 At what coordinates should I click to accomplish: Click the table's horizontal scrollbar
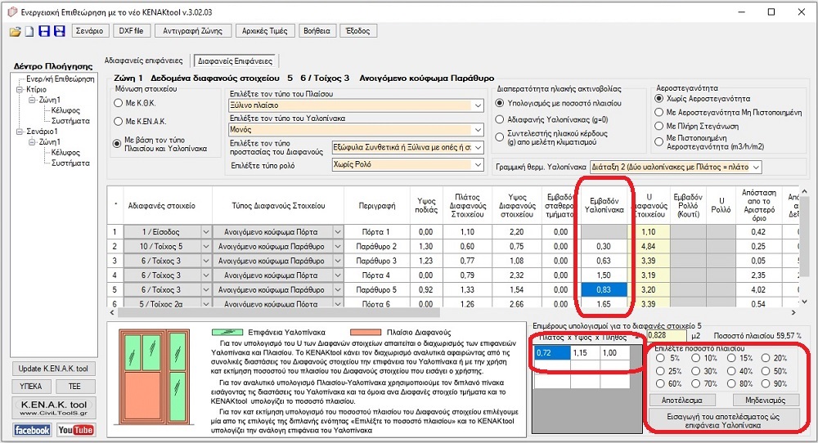coord(279,313)
